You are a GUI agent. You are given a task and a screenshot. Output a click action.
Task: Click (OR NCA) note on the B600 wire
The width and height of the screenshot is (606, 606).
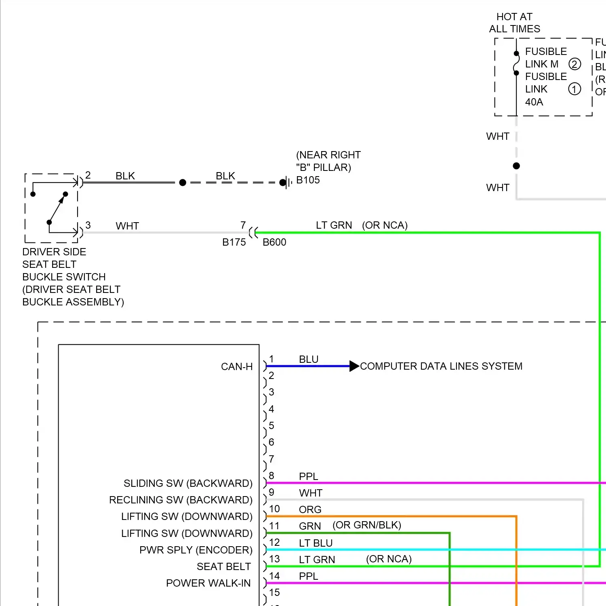pyautogui.click(x=385, y=225)
